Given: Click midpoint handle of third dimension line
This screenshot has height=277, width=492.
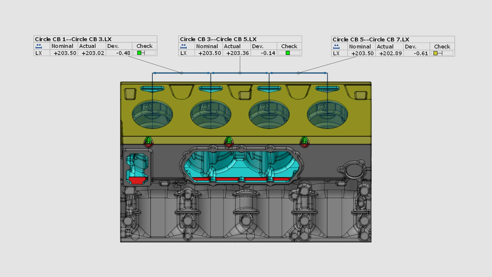Looking at the screenshot, I should [298, 73].
